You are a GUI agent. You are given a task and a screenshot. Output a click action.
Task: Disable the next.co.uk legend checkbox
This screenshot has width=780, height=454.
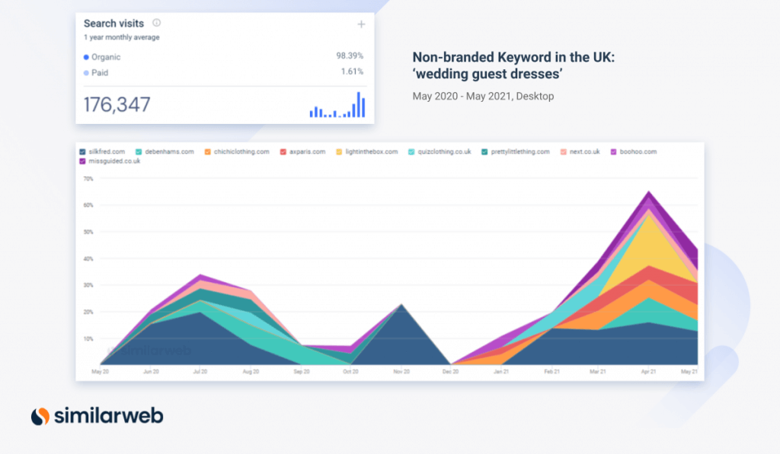click(x=564, y=152)
